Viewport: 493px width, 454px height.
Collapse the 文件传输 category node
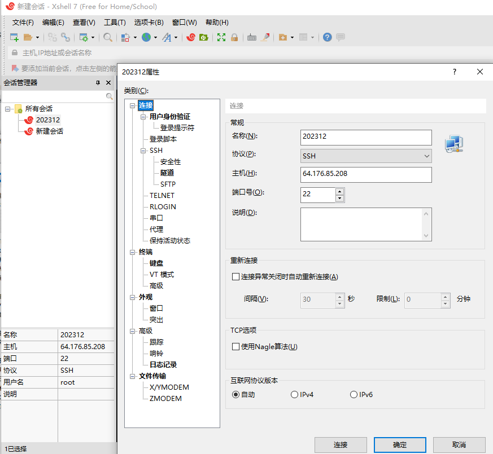pos(133,376)
